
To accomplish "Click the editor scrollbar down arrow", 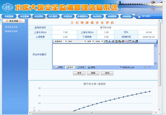I will tap(155, 64).
